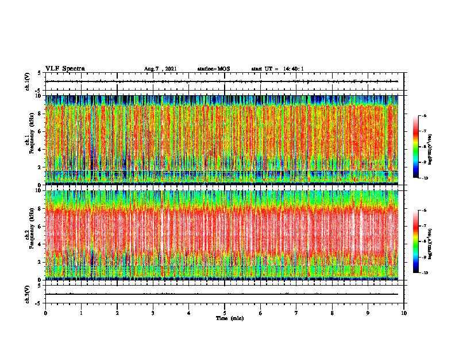Click the ch.3(V) waveform axis label
Screen dimensions: 455x351
(27, 294)
